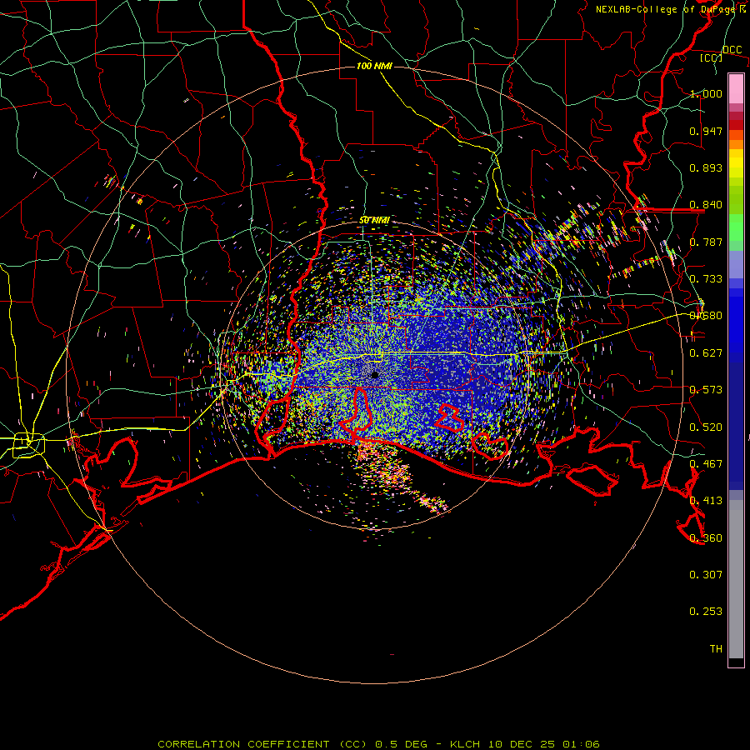
Task: Click the 0.467 legend value
Action: (706, 464)
